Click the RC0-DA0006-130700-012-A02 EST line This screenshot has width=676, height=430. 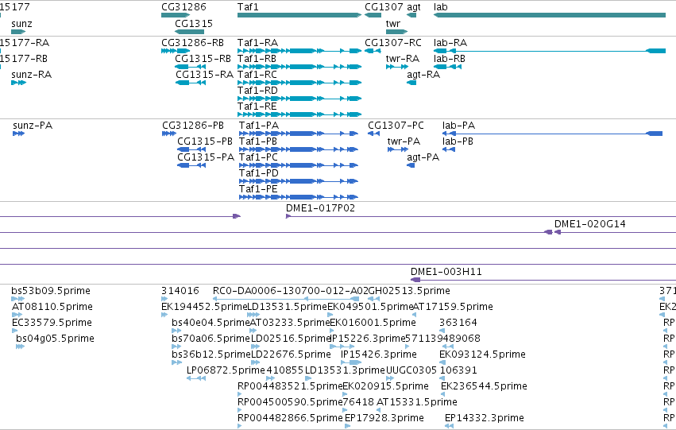pos(286,299)
